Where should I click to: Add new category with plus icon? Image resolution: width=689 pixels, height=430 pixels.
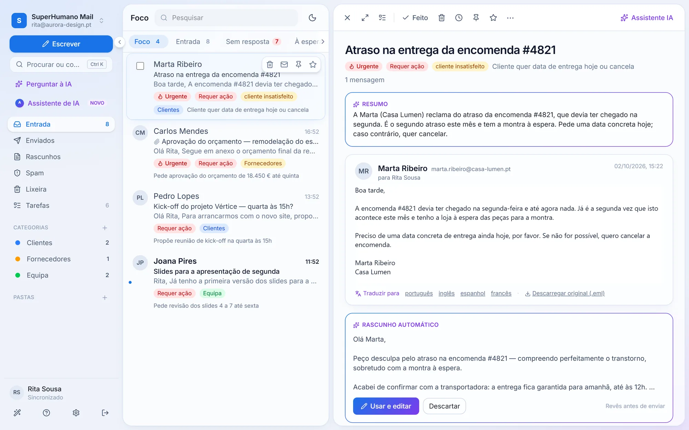pyautogui.click(x=105, y=228)
